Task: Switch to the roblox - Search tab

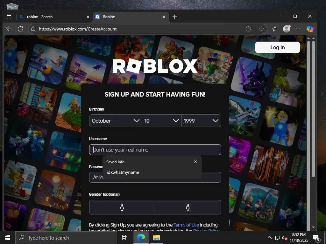Action: [x=55, y=17]
